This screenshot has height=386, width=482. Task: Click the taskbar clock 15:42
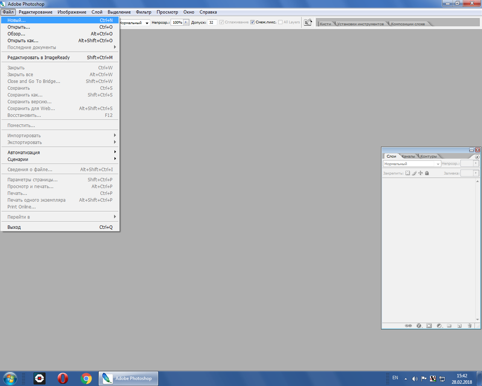click(x=462, y=376)
